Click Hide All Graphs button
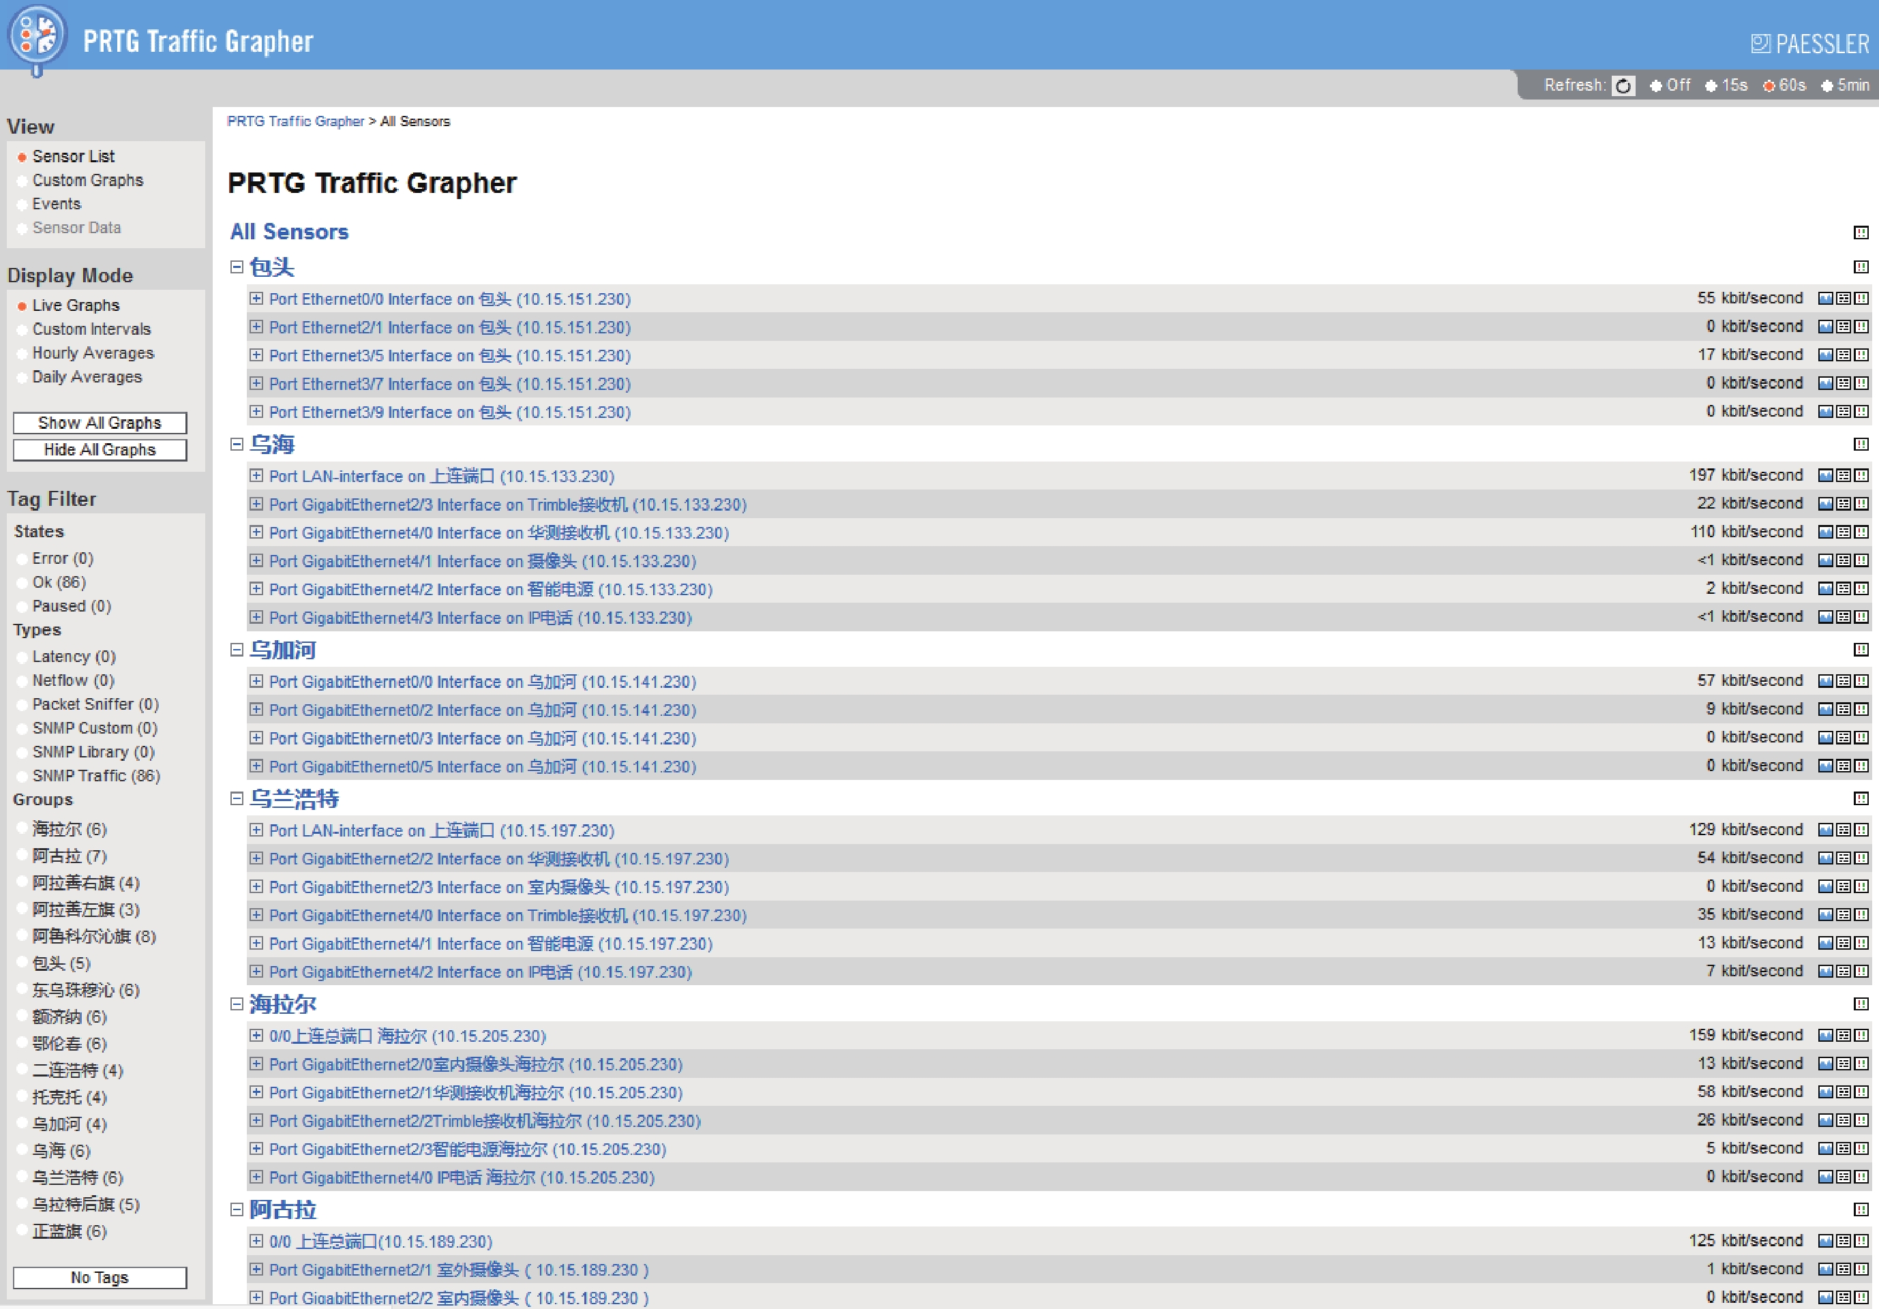This screenshot has height=1309, width=1879. tap(100, 450)
